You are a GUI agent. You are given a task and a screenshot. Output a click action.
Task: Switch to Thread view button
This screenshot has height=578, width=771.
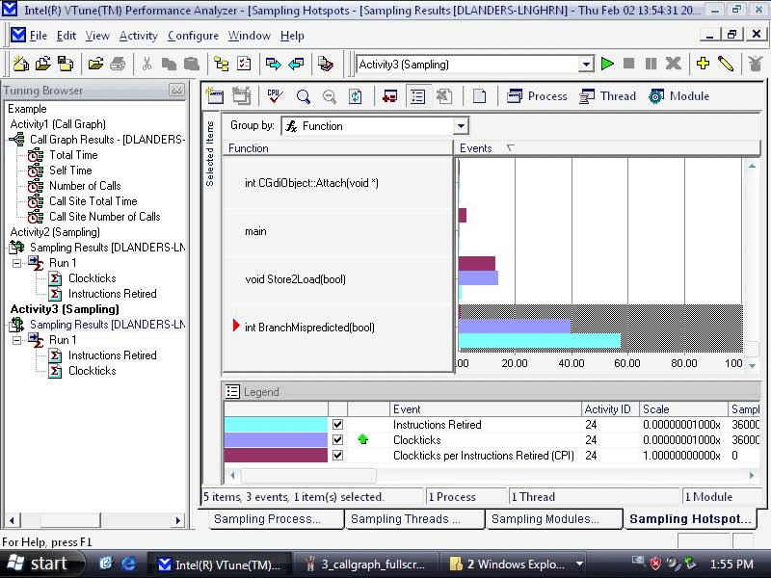[x=607, y=96]
